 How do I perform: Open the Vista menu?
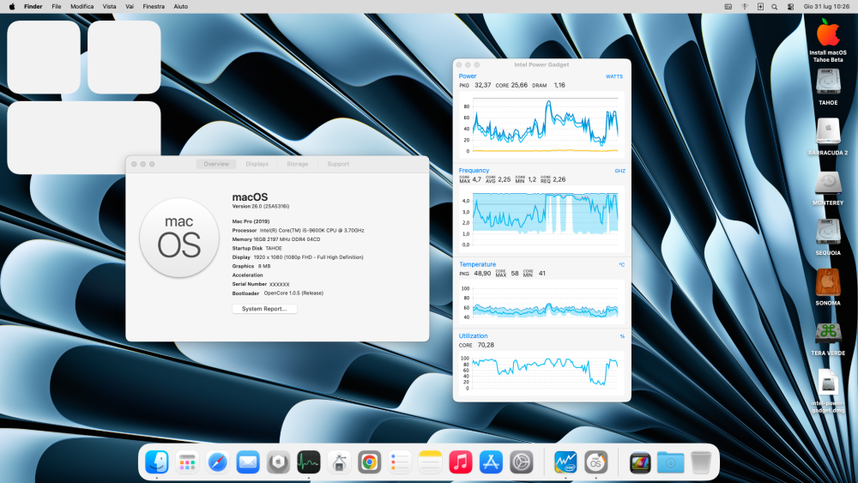[x=110, y=7]
